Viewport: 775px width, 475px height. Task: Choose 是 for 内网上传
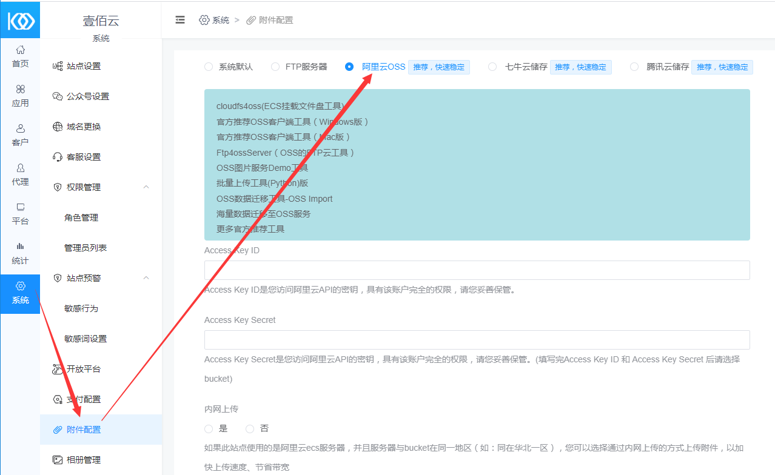[x=209, y=428]
